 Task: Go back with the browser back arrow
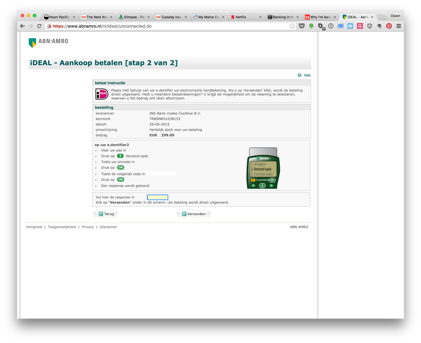click(x=22, y=26)
